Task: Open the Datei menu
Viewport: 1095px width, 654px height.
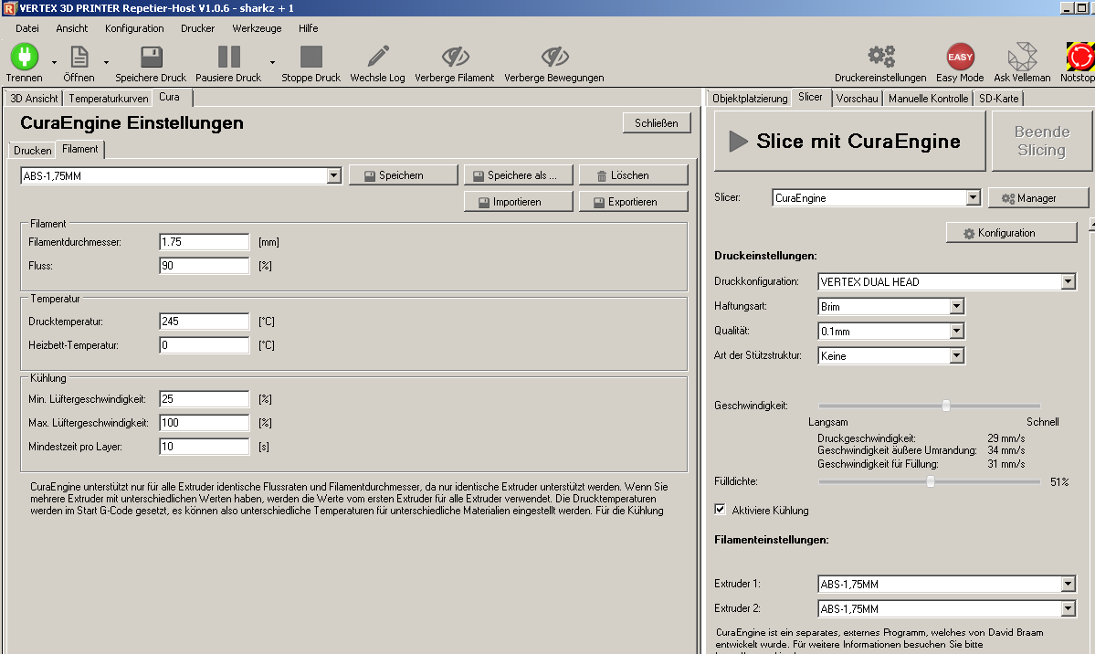Action: (x=27, y=28)
